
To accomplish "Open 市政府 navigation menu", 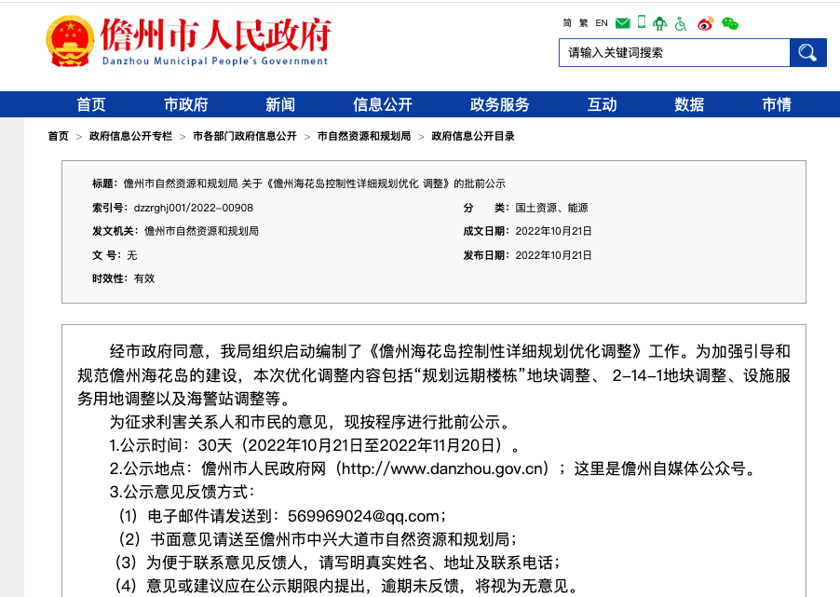I will pos(186,104).
